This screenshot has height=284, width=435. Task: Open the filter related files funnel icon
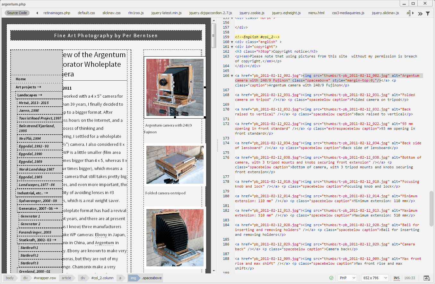coord(428,13)
